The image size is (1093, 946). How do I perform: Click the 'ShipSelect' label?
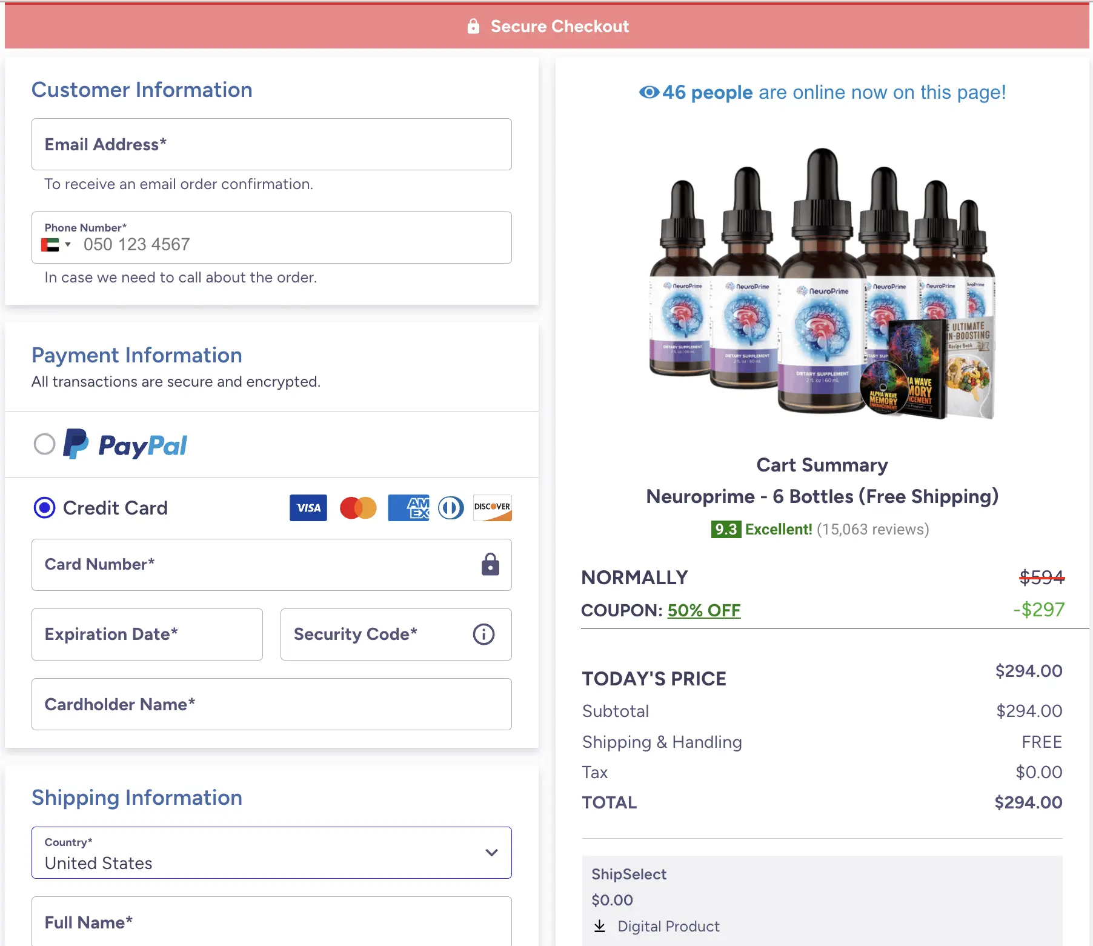[x=629, y=874]
